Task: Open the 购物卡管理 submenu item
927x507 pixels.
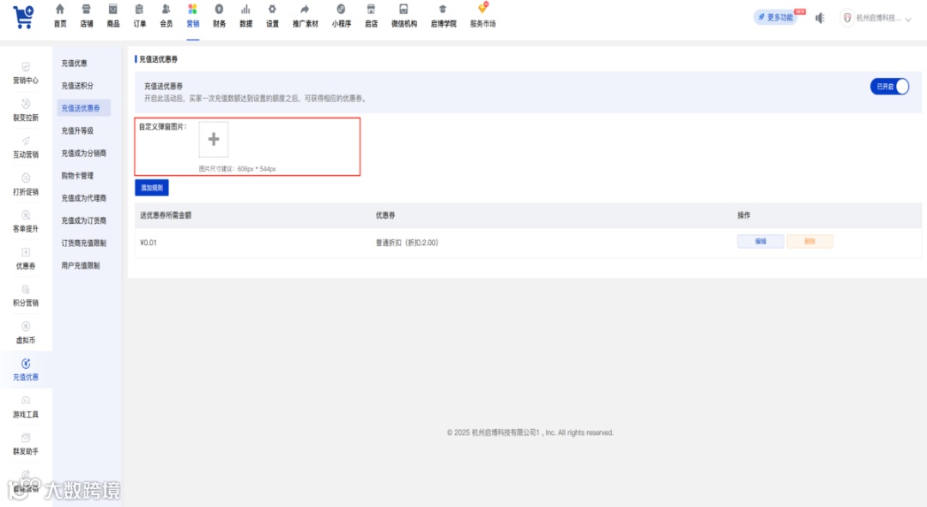Action: pyautogui.click(x=77, y=176)
